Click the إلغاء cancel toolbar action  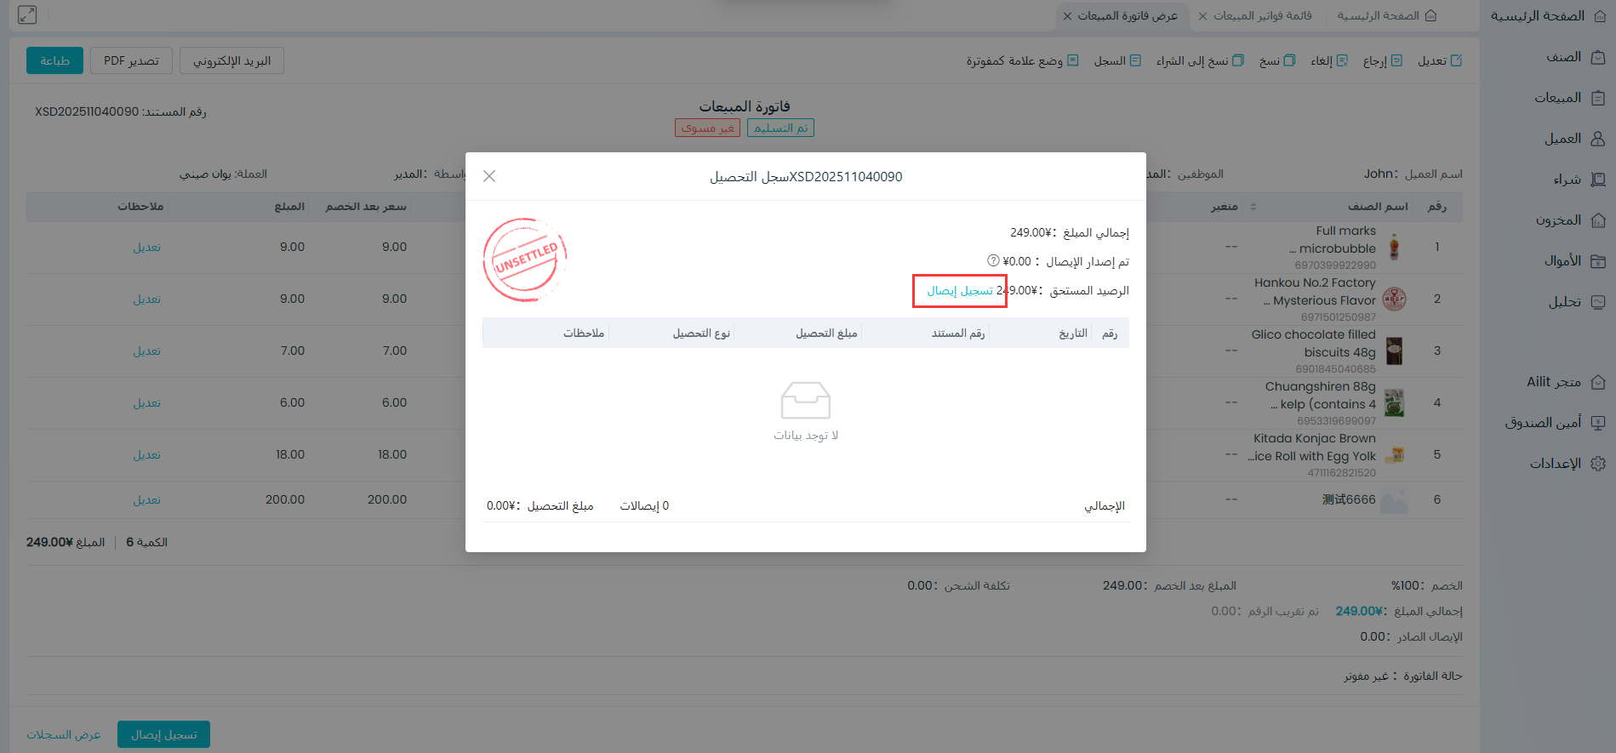coord(1329,61)
